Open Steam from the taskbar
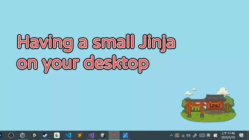 pyautogui.click(x=45, y=135)
